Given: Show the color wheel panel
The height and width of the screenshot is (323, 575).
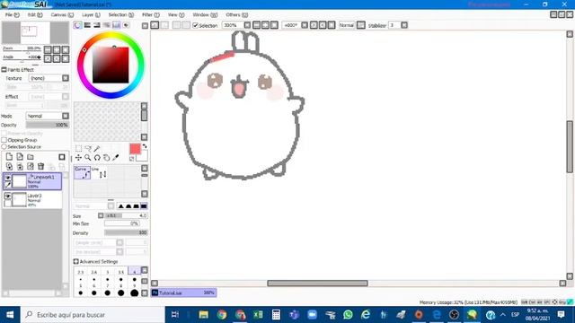Looking at the screenshot, I should click(x=77, y=25).
